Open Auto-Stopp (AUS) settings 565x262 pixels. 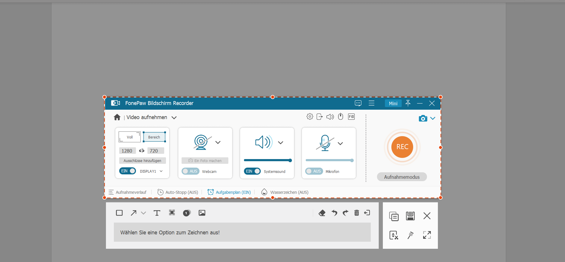(178, 192)
